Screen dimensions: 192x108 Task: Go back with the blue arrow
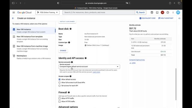[13, 18]
